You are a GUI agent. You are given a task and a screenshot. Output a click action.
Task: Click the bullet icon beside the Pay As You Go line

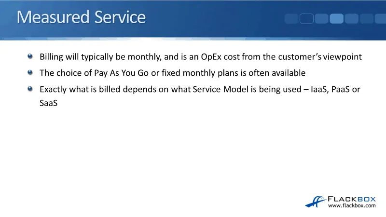coord(30,73)
